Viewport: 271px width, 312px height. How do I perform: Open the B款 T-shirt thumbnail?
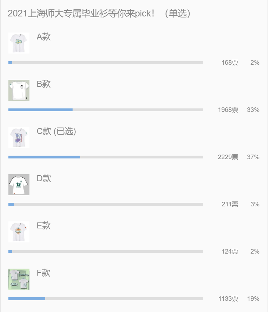pos(19,90)
